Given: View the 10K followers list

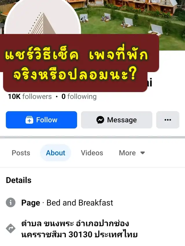Looking at the screenshot, I should tap(30, 97).
